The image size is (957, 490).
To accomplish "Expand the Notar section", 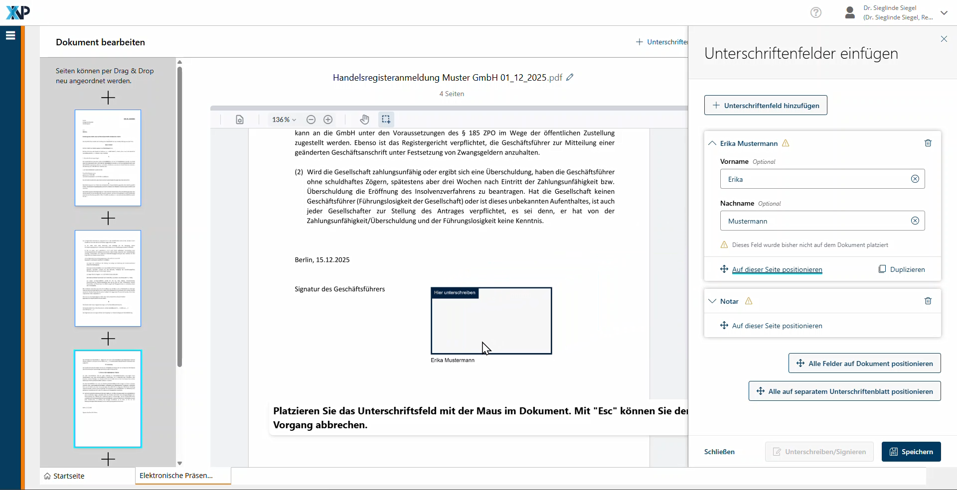I will tap(712, 301).
